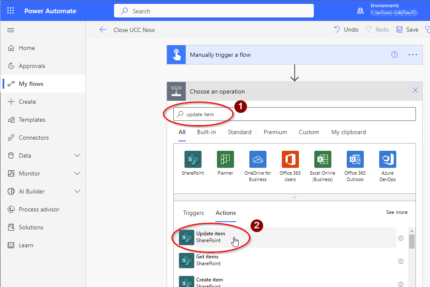Expand the Monitor section chevron

click(x=77, y=173)
